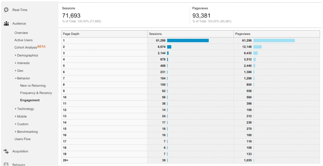Click the Audience people icon

tap(6, 24)
